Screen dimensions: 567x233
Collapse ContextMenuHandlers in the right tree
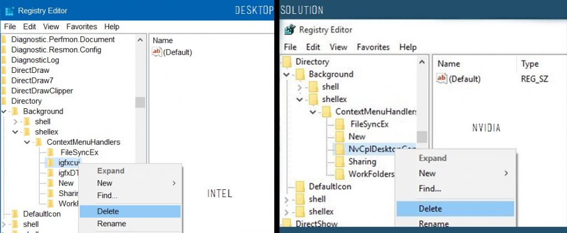pyautogui.click(x=313, y=112)
